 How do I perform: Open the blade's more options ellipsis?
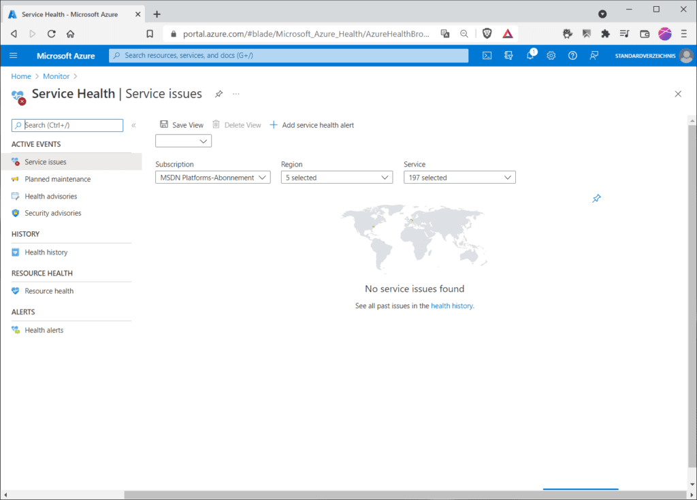[236, 94]
